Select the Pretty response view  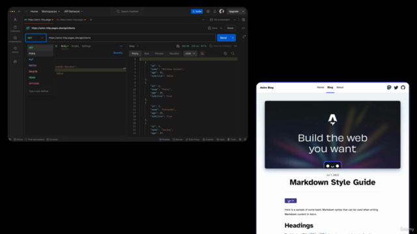[x=135, y=53]
